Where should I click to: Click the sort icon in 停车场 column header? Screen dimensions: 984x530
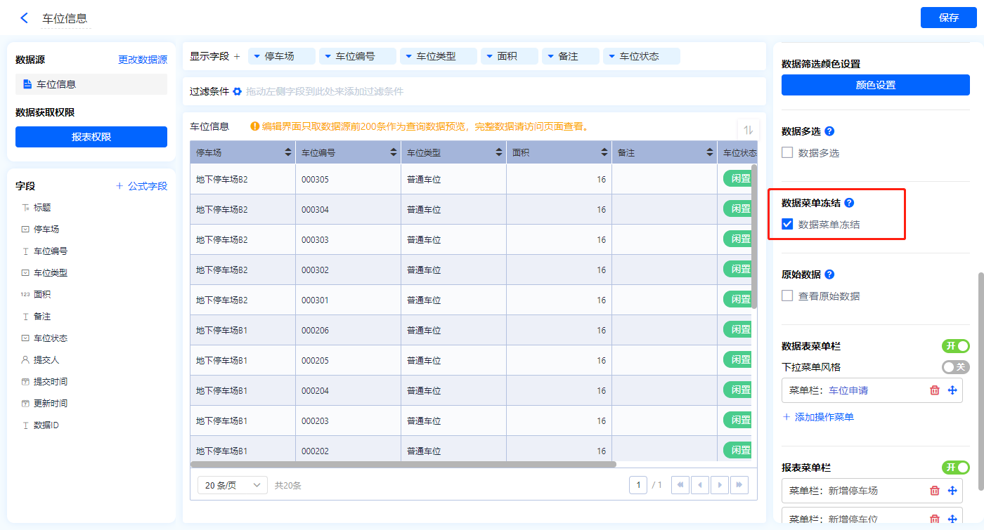click(288, 152)
